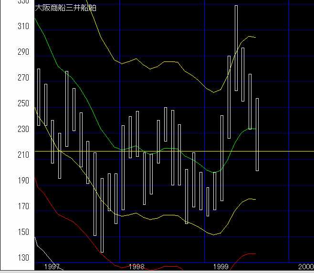Image resolution: width=314 pixels, height=273 pixels.
Task: Select the 1998 year label
Action: [136, 267]
